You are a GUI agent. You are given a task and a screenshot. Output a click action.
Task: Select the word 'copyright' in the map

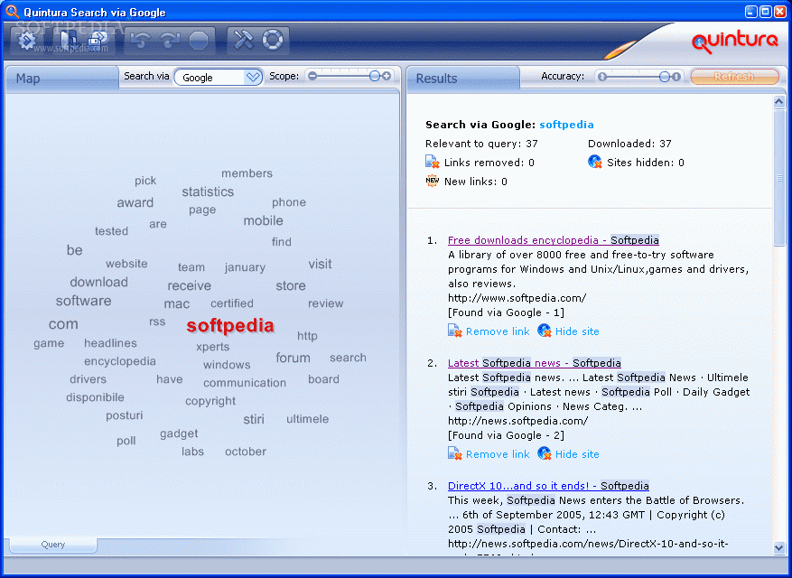210,401
